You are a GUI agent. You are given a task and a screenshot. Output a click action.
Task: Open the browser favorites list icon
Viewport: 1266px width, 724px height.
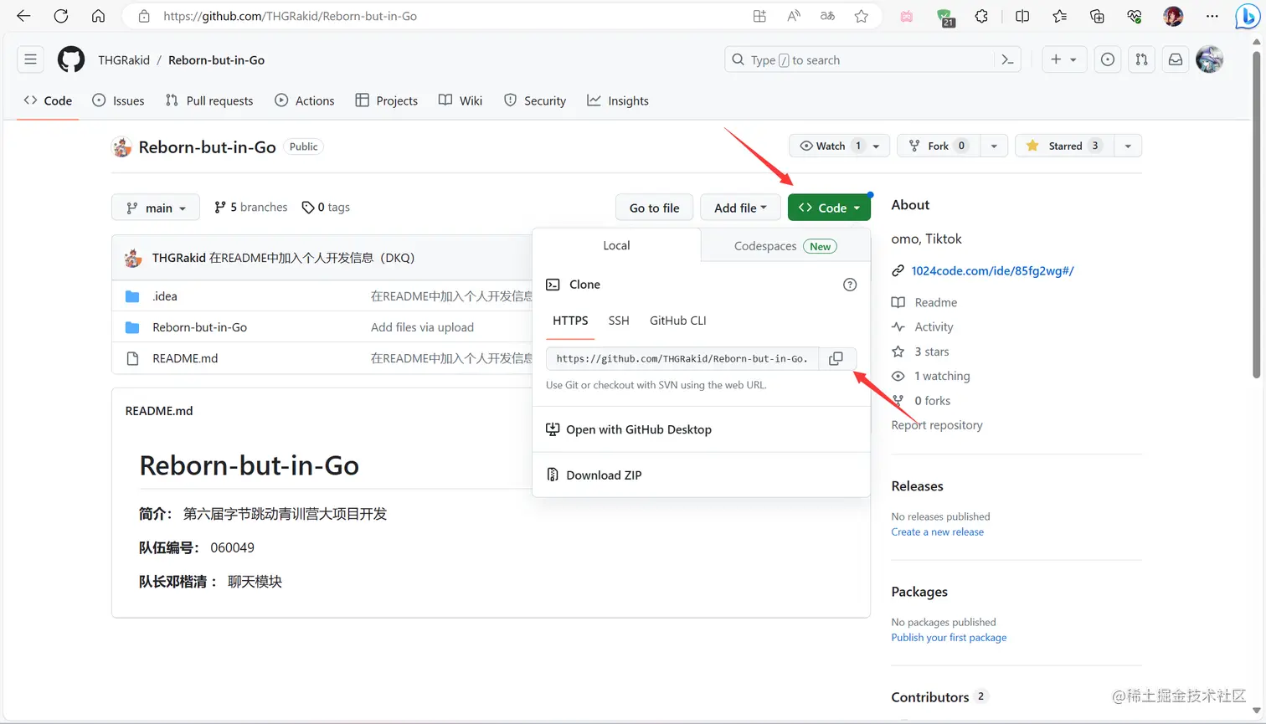point(1059,16)
